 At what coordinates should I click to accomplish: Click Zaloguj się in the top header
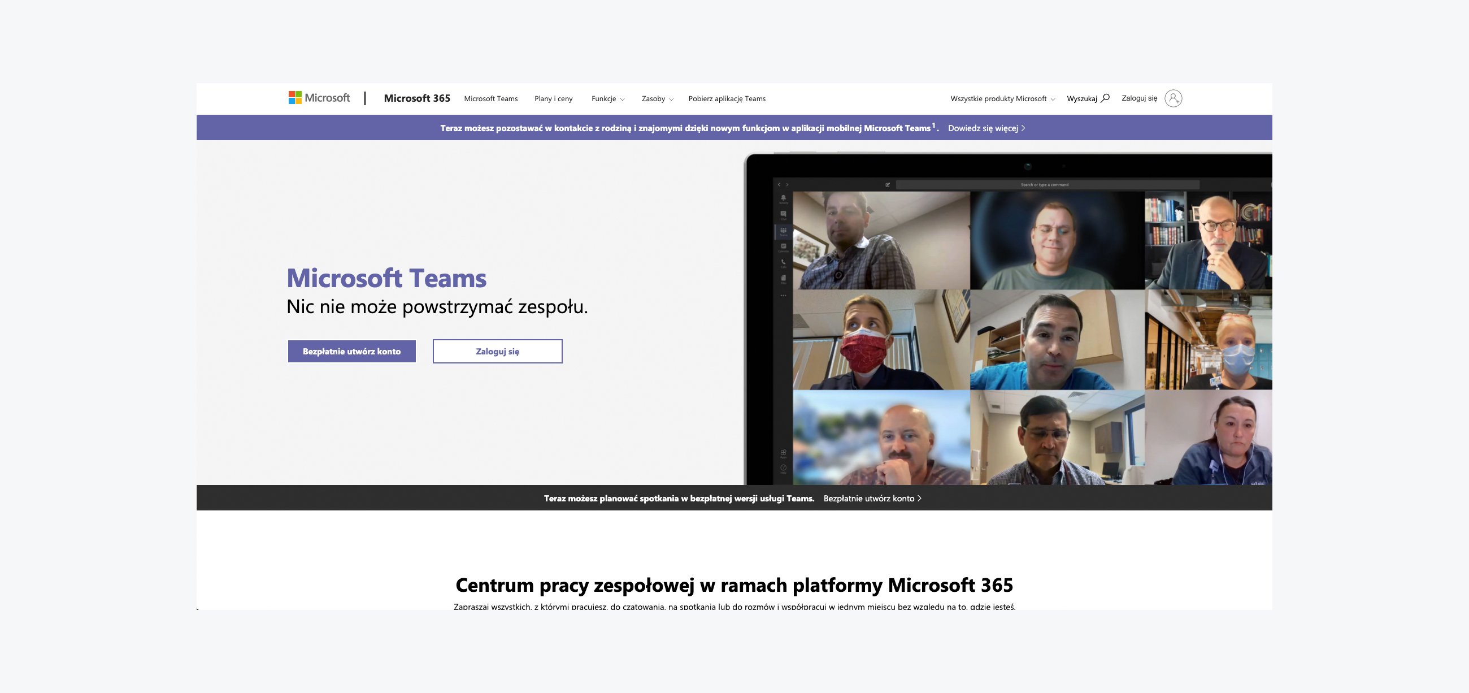(x=1139, y=98)
